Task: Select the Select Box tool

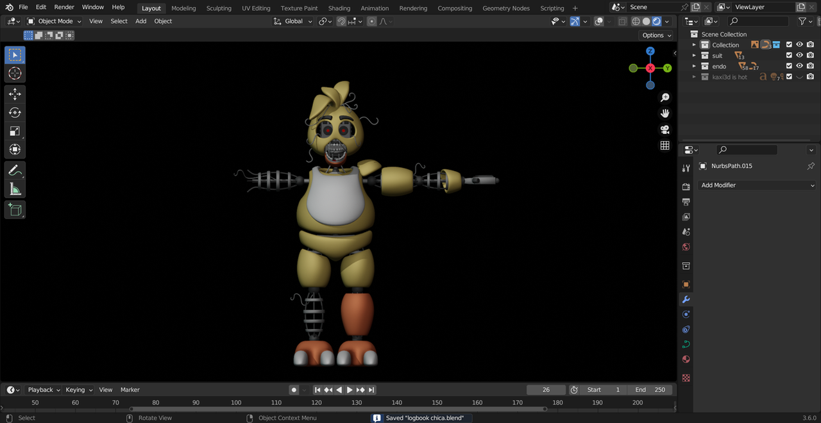Action: click(x=15, y=54)
